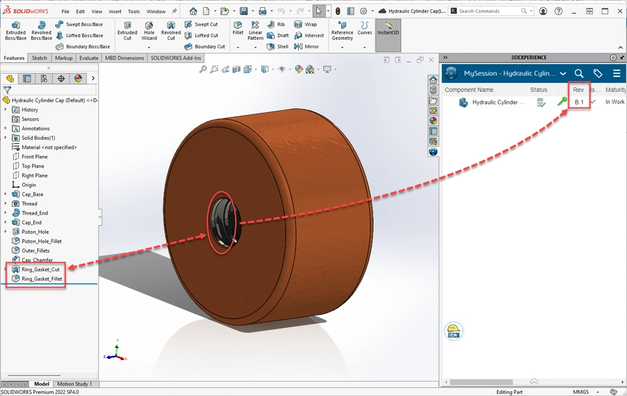Expand the Cap_End feature

pos(6,222)
